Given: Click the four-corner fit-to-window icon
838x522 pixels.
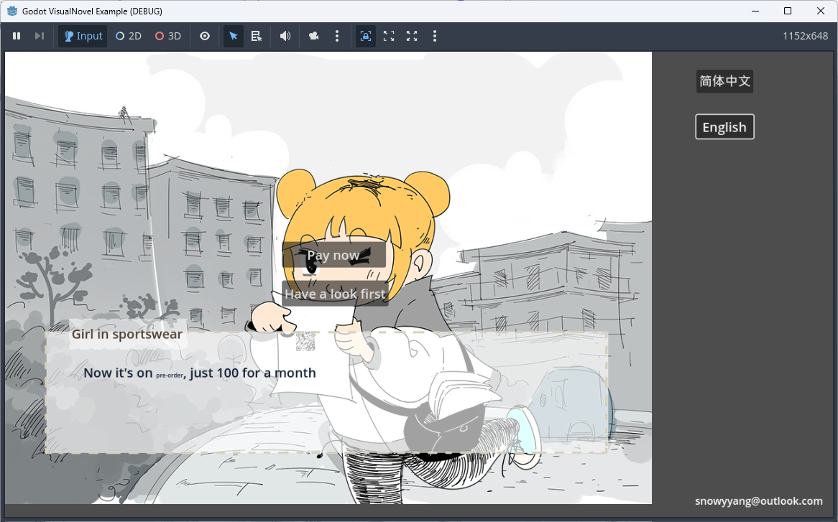Looking at the screenshot, I should coord(389,36).
